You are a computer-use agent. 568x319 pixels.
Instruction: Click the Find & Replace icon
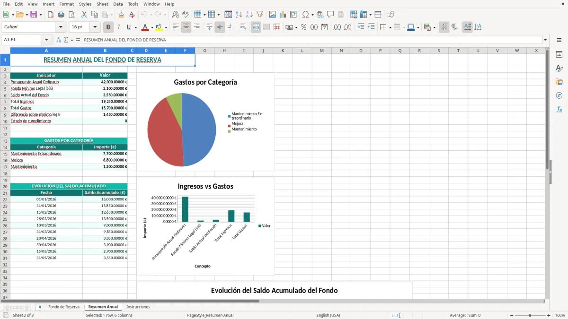175,15
